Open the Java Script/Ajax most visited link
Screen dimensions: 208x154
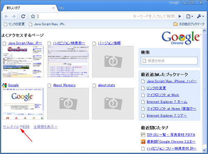[x=25, y=43]
